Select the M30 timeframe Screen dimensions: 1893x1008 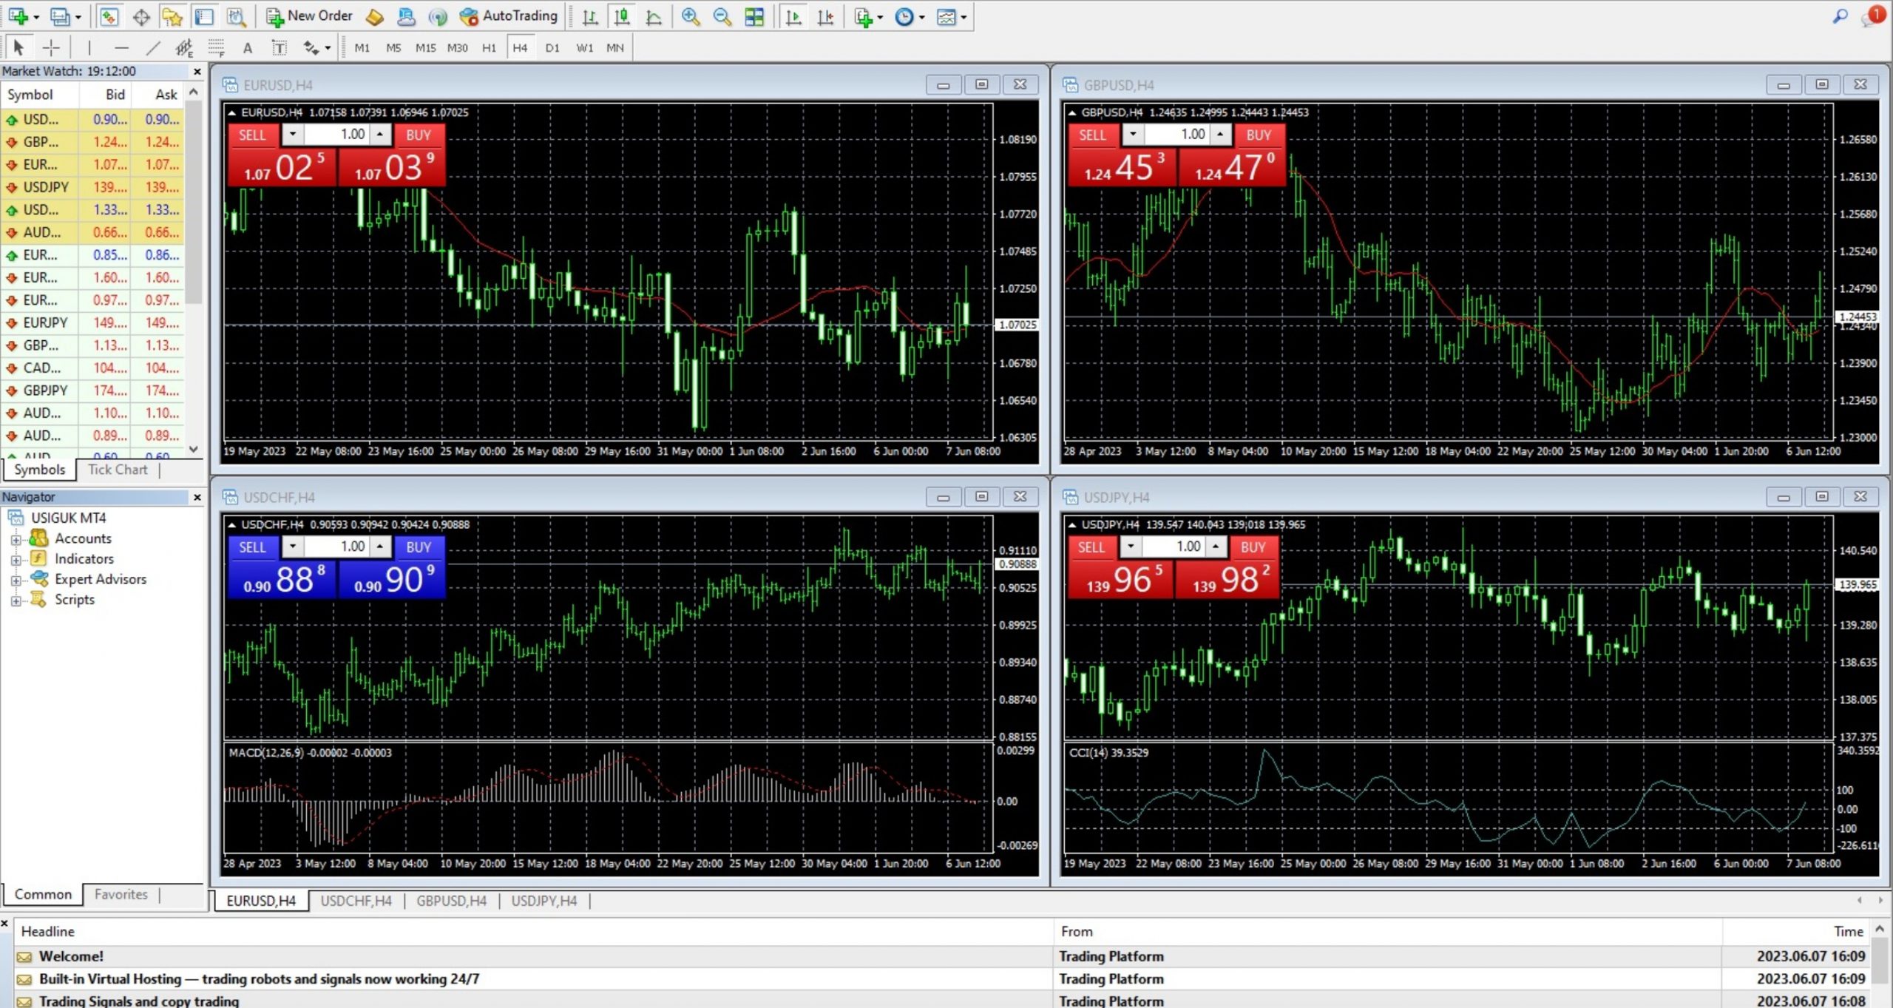pyautogui.click(x=457, y=48)
